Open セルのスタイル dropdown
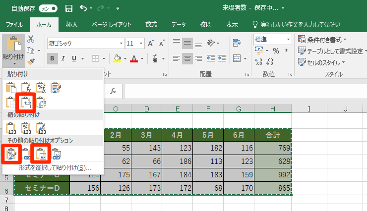The width and height of the screenshot is (367, 211). click(x=321, y=62)
